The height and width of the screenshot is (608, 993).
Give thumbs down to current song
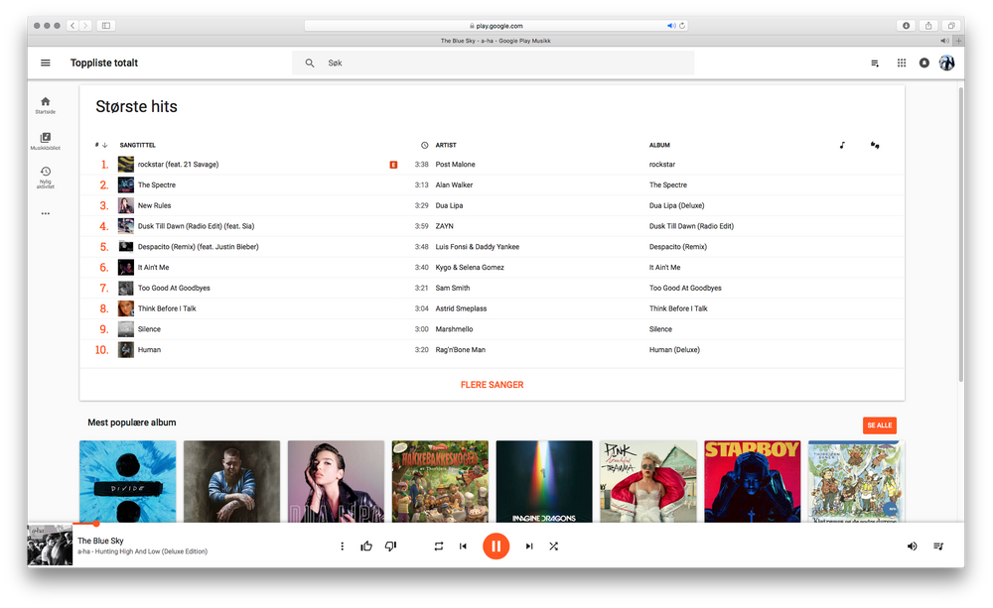(x=390, y=546)
